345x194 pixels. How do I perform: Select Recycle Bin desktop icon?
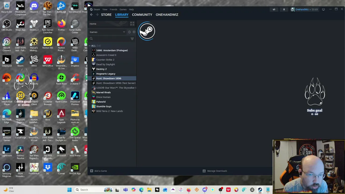click(7, 7)
